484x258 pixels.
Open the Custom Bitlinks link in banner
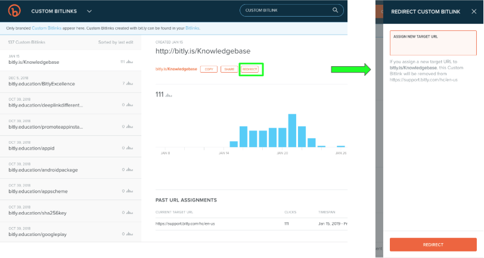coord(46,28)
